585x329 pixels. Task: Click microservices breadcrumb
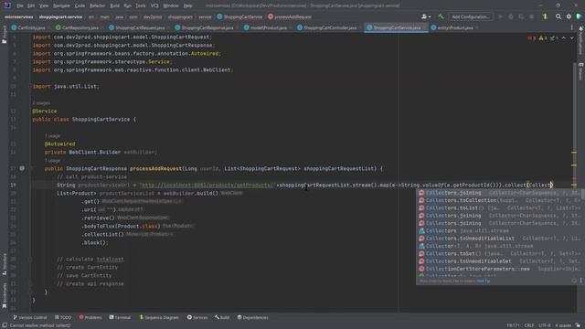pyautogui.click(x=18, y=16)
